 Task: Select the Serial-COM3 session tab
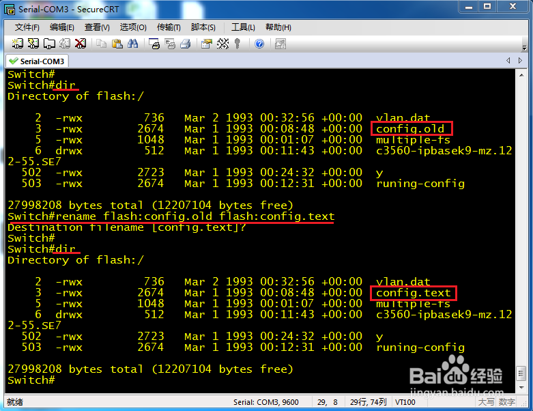(x=37, y=61)
